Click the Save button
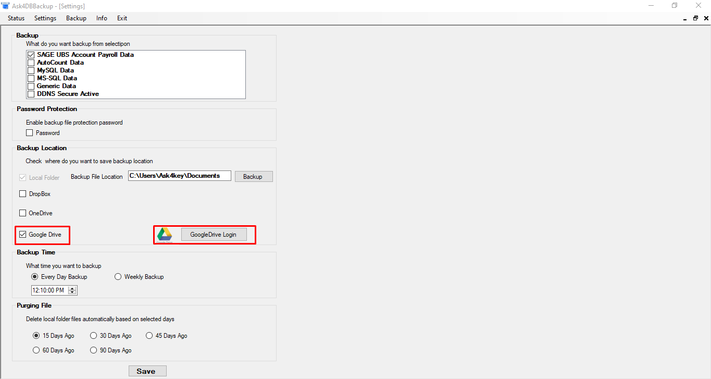The image size is (711, 379). point(147,371)
